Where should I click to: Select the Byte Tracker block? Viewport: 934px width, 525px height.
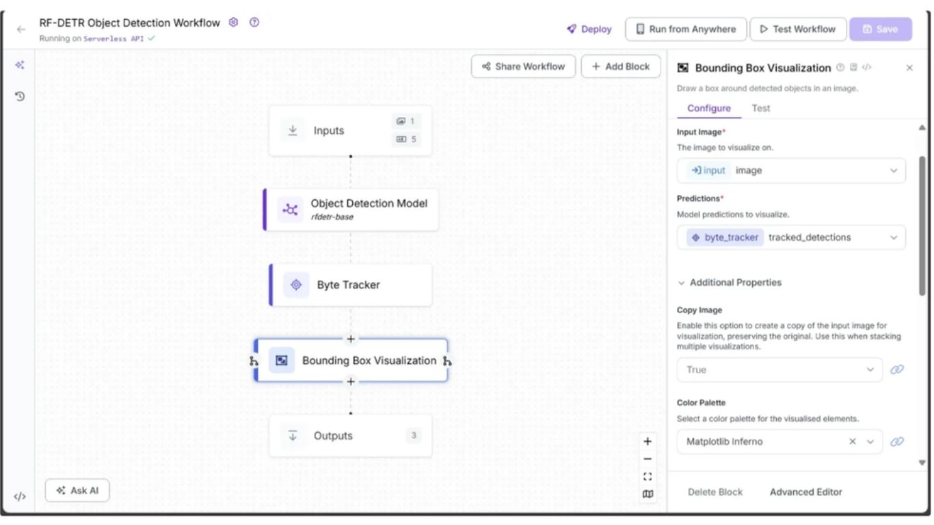pos(350,285)
